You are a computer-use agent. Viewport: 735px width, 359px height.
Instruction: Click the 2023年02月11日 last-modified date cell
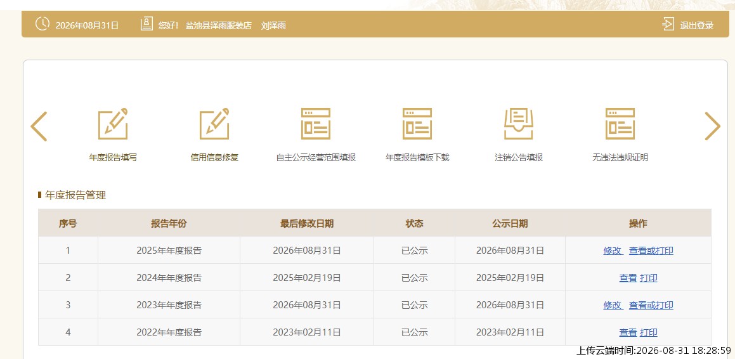[307, 332]
